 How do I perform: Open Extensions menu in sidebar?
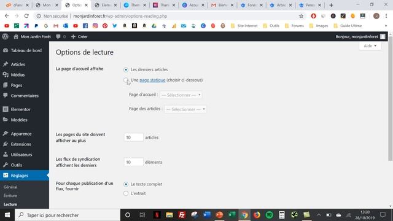click(x=25, y=144)
